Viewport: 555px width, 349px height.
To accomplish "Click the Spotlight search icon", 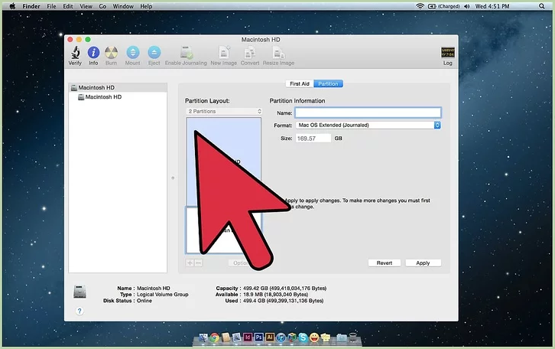I will coord(541,6).
